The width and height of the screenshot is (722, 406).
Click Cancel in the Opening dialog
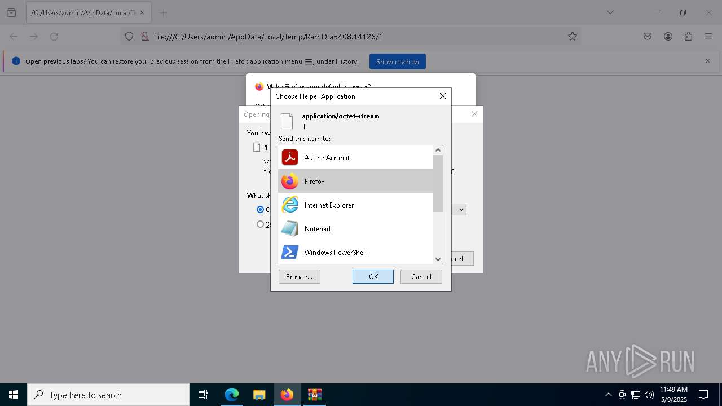click(x=462, y=258)
